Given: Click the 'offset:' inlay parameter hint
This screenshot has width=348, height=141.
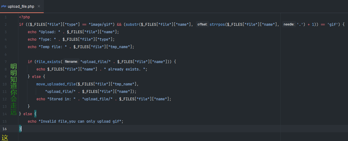Looking at the screenshot, I should (202, 24).
